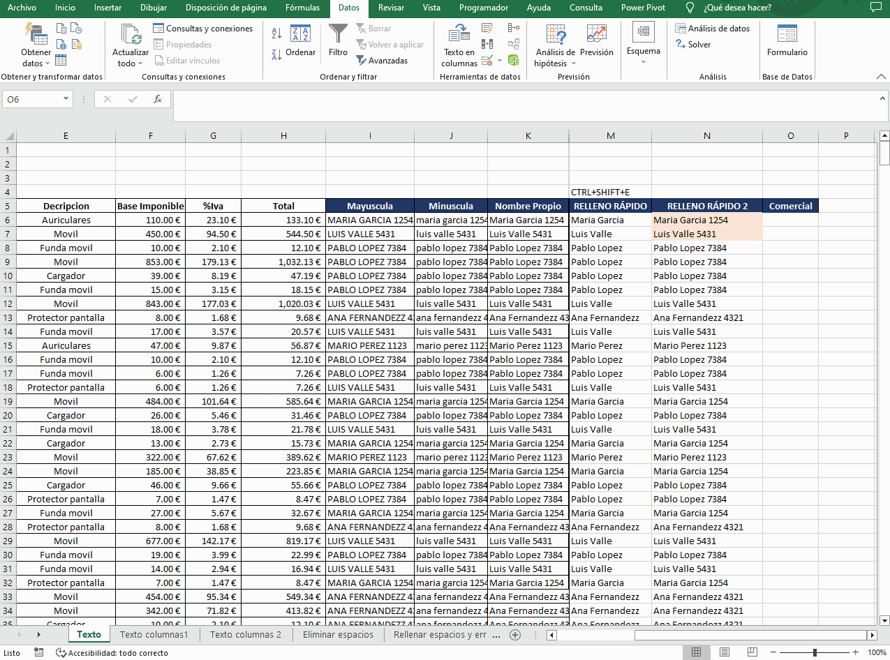Sort descending with the Z-A icon

coord(276,53)
